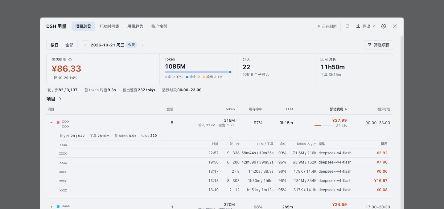Viewport: 444px width, 209px height.
Task: Click the 活跃时段 column header
Action: tap(383, 109)
